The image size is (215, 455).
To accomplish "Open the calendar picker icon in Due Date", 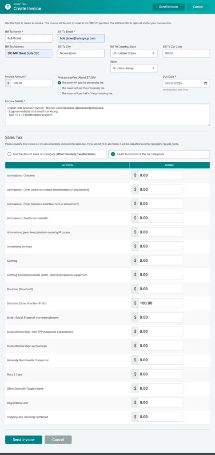I will coord(206,83).
